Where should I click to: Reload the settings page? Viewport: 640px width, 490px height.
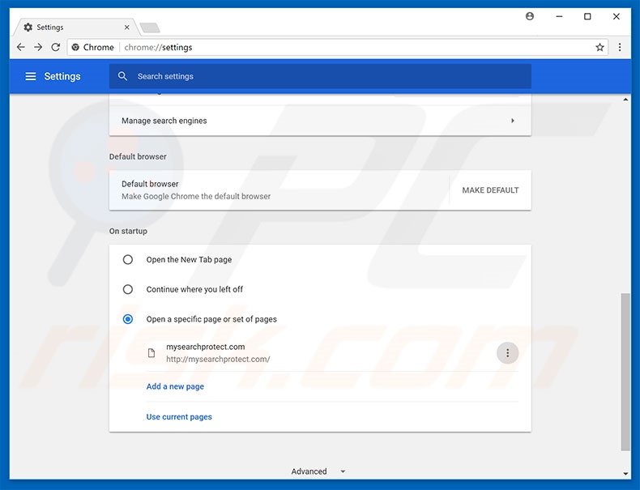pyautogui.click(x=56, y=47)
